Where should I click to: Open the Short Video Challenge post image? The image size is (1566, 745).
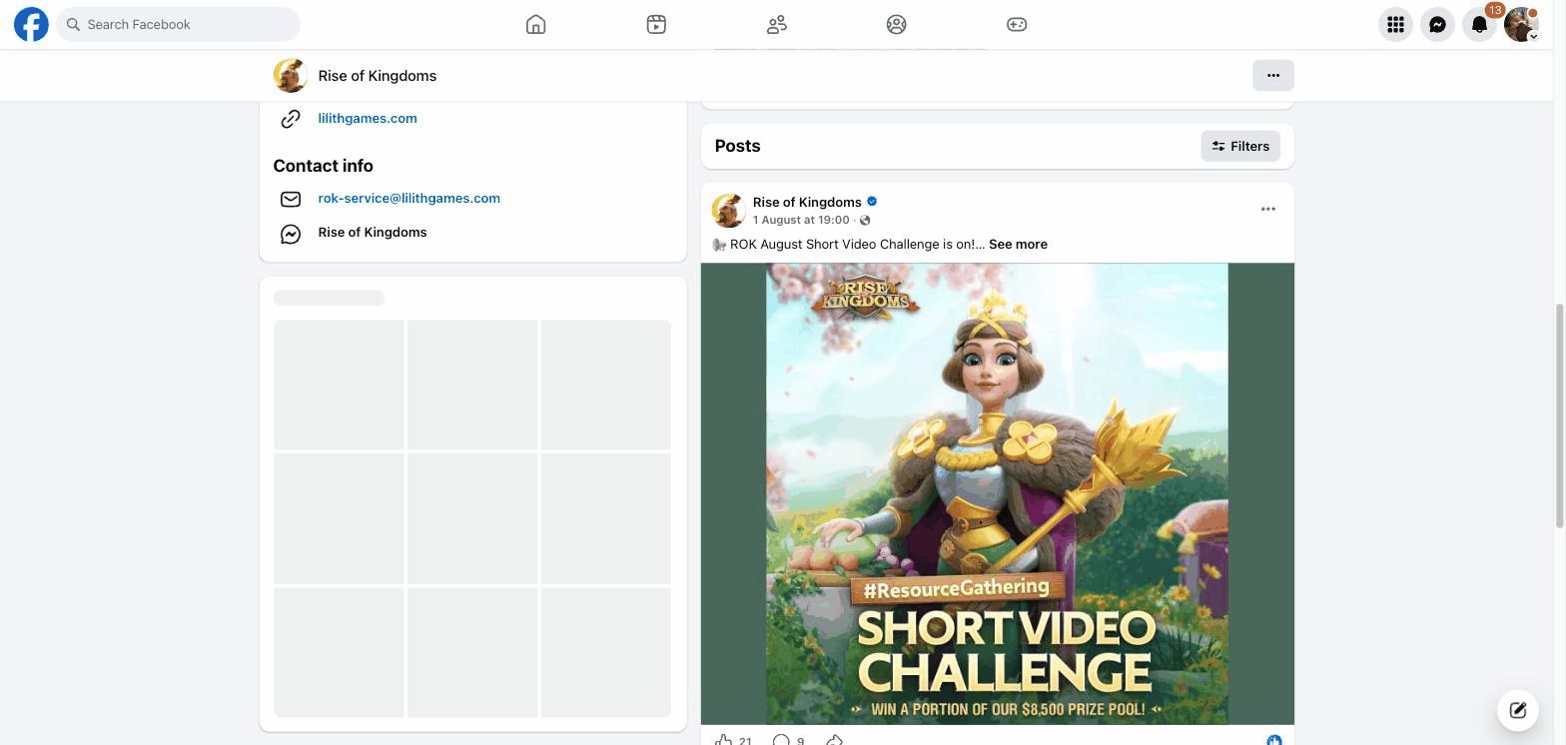point(998,493)
